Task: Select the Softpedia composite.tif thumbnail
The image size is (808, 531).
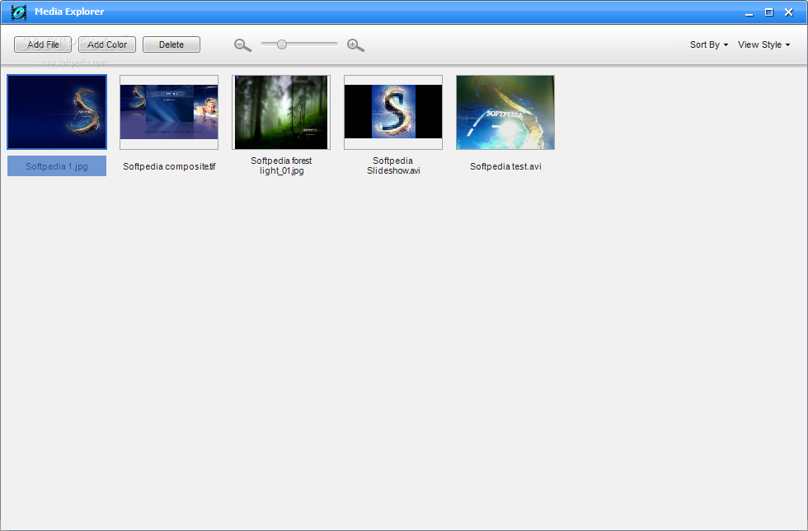Action: [169, 112]
